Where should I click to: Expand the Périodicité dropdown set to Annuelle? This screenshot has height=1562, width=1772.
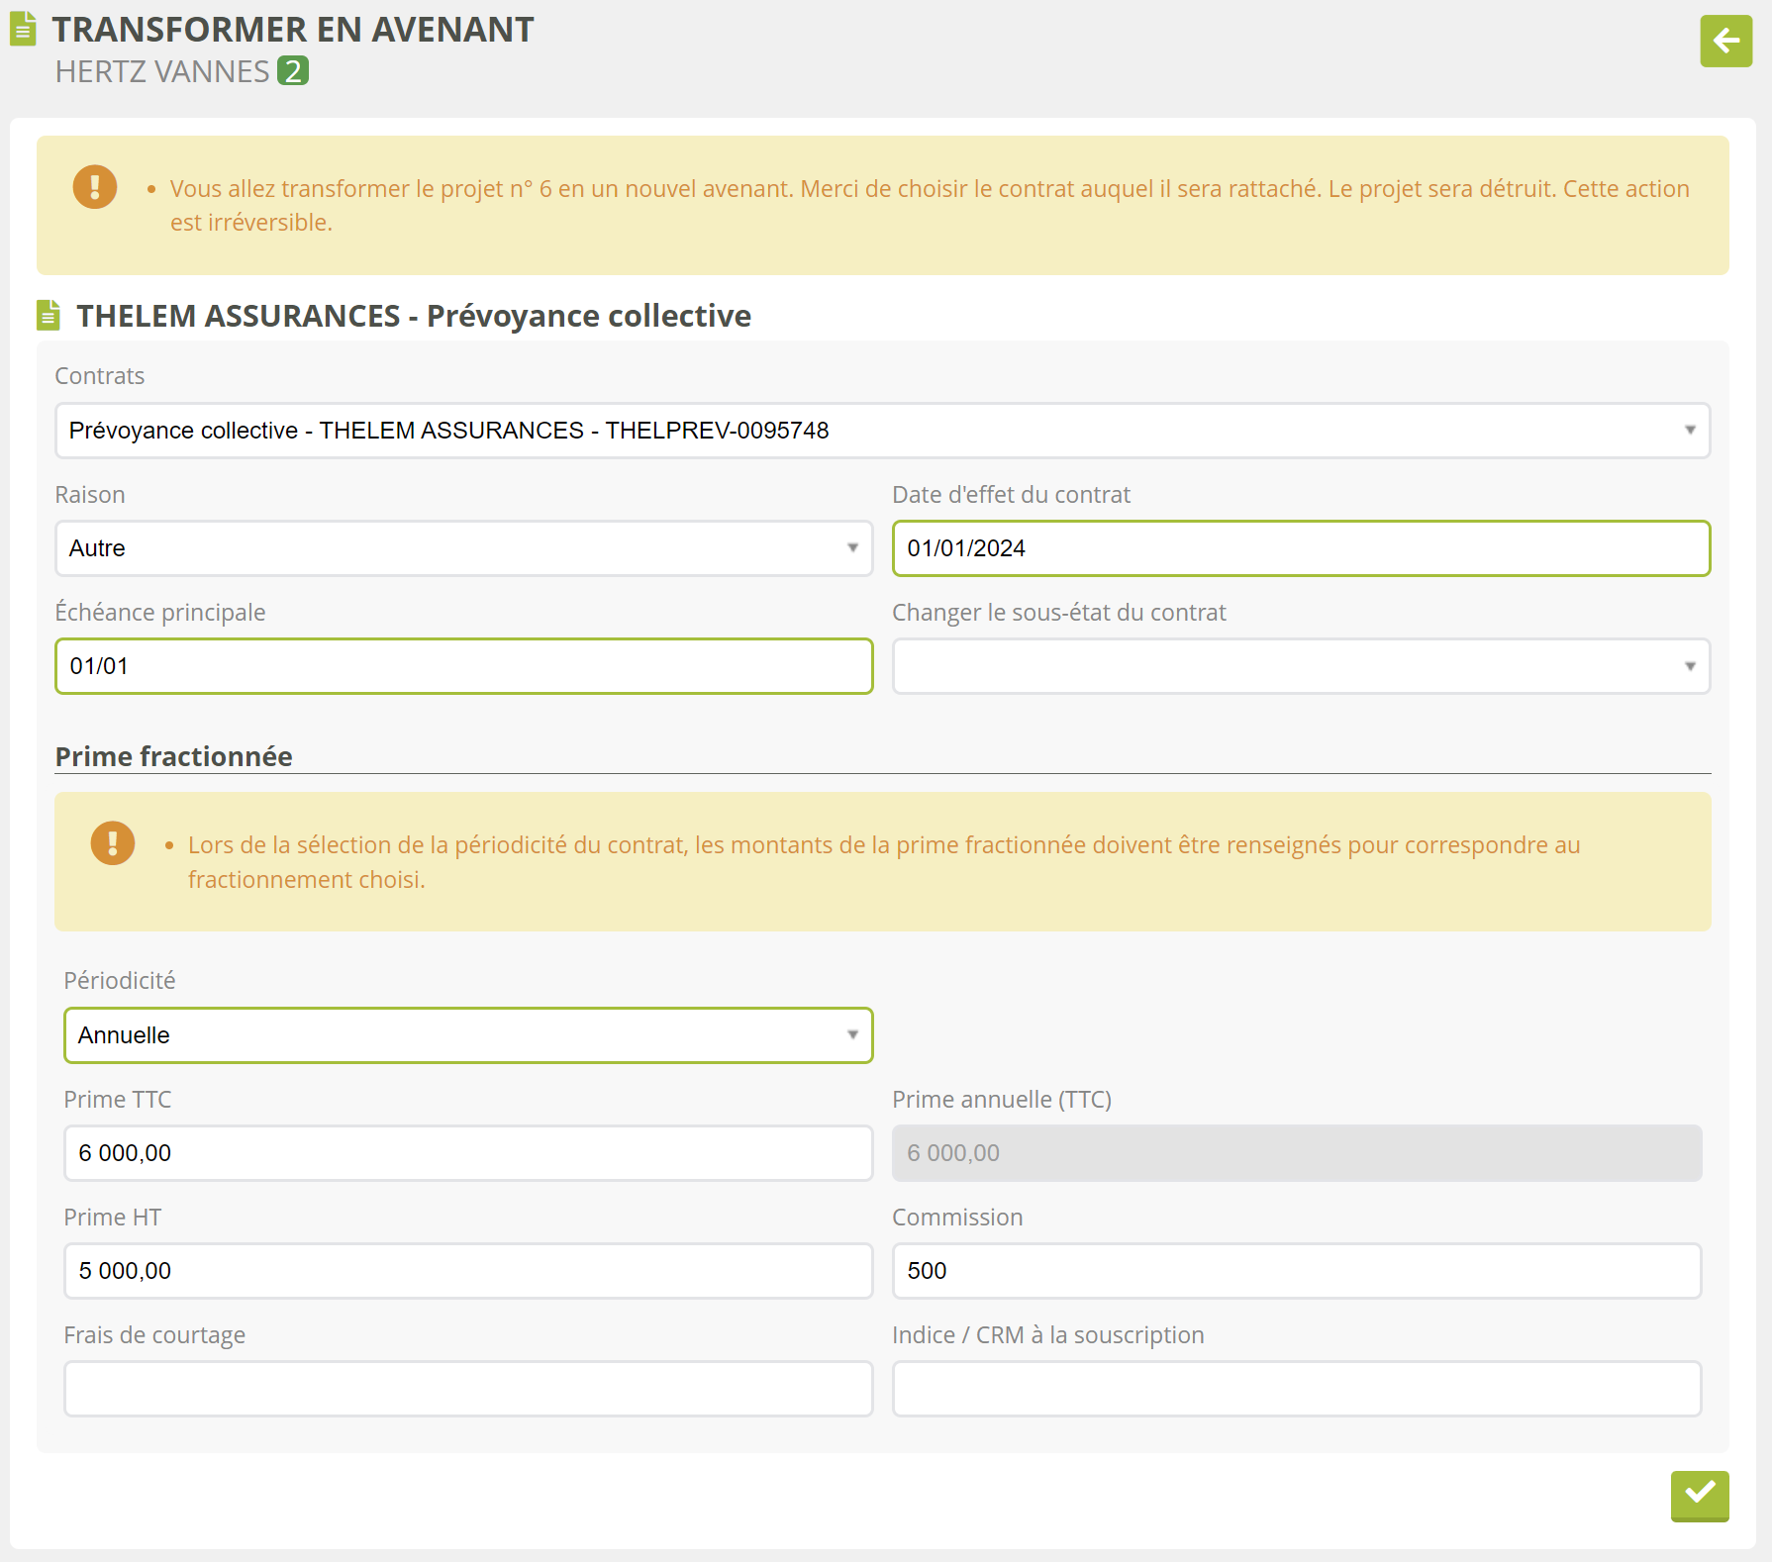467,1035
